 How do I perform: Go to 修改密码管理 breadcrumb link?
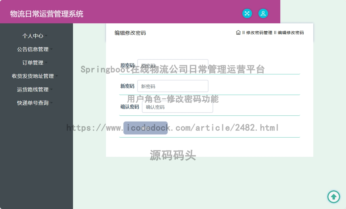click(259, 33)
